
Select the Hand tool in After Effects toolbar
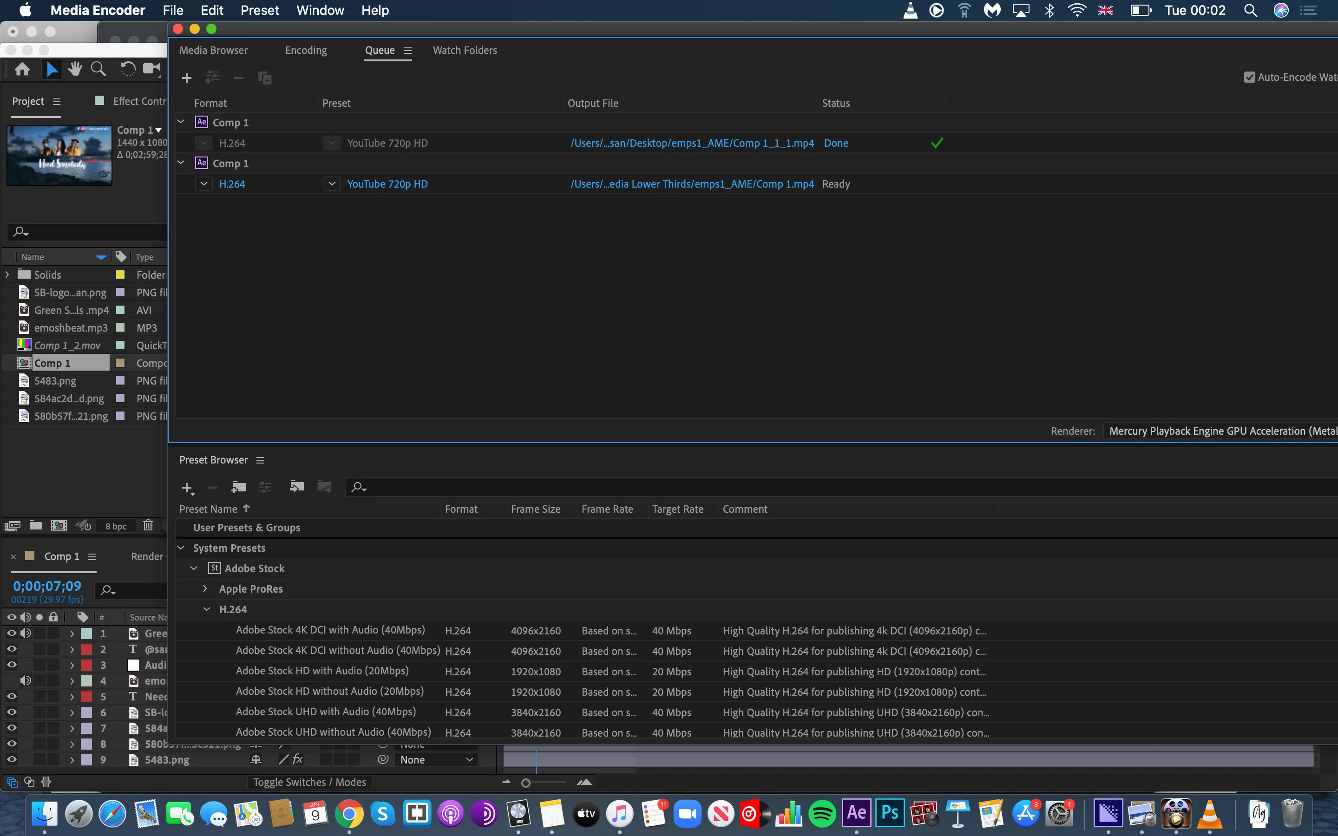75,69
